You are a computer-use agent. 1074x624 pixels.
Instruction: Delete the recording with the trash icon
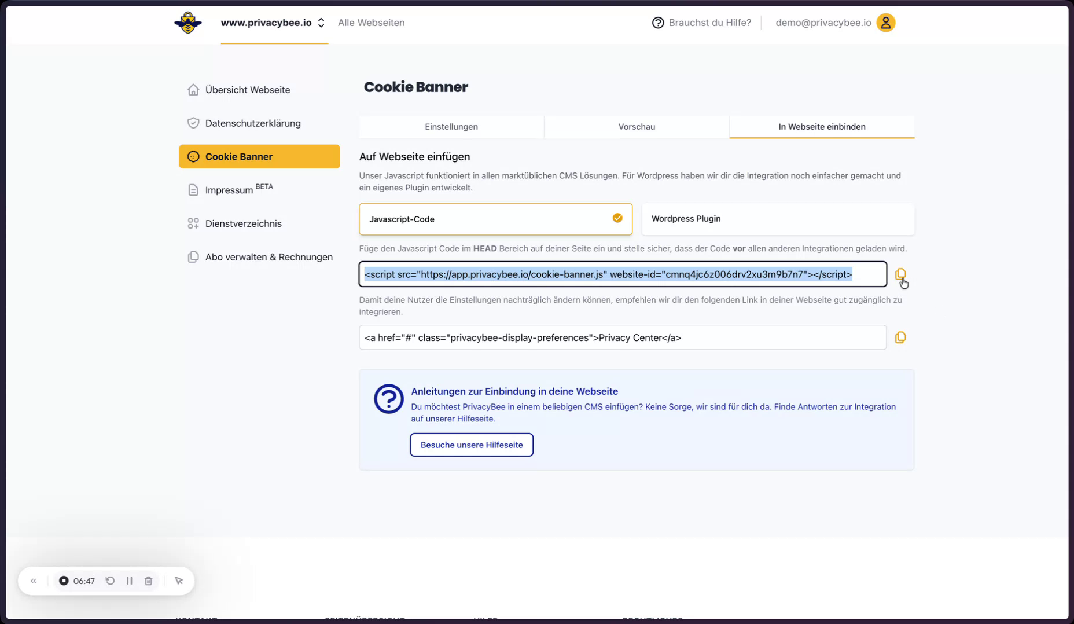[149, 581]
